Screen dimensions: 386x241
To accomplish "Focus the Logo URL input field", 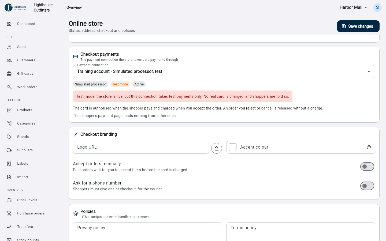I will point(141,147).
